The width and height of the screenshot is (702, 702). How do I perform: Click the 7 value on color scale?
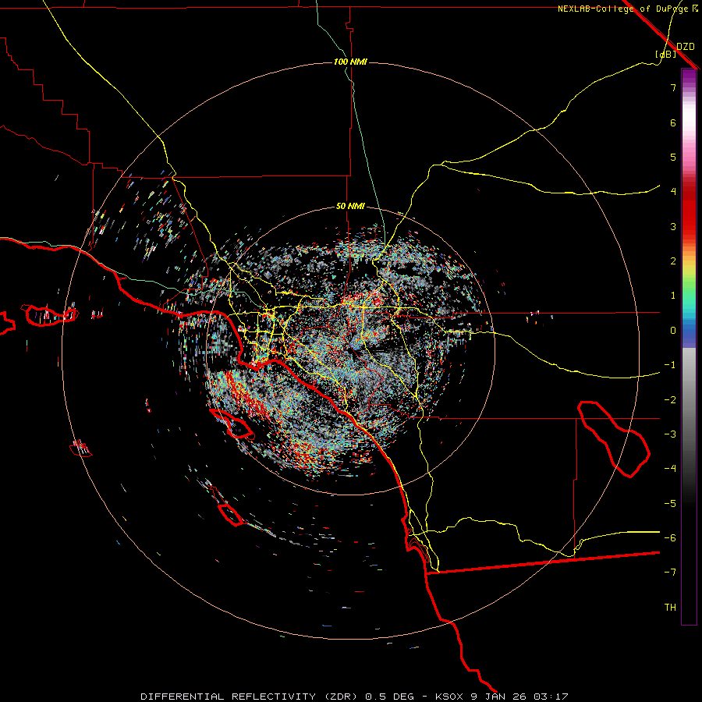pyautogui.click(x=673, y=87)
